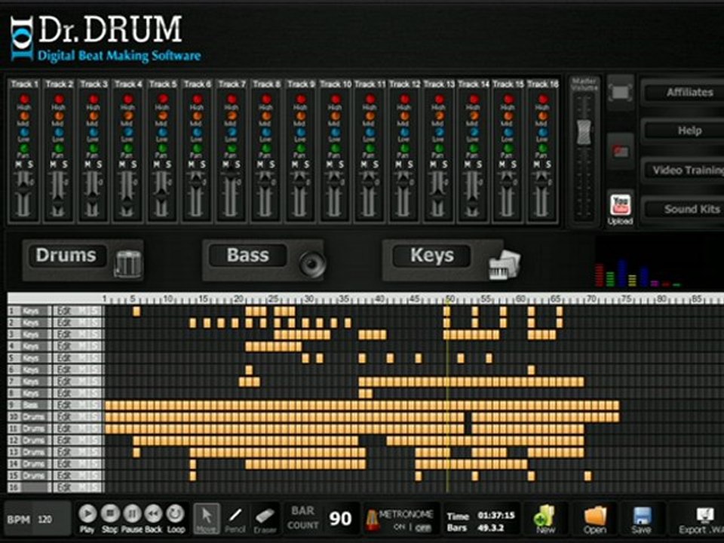724x543 pixels.
Task: Click Track 2 orange Mid knob
Action: [x=59, y=116]
